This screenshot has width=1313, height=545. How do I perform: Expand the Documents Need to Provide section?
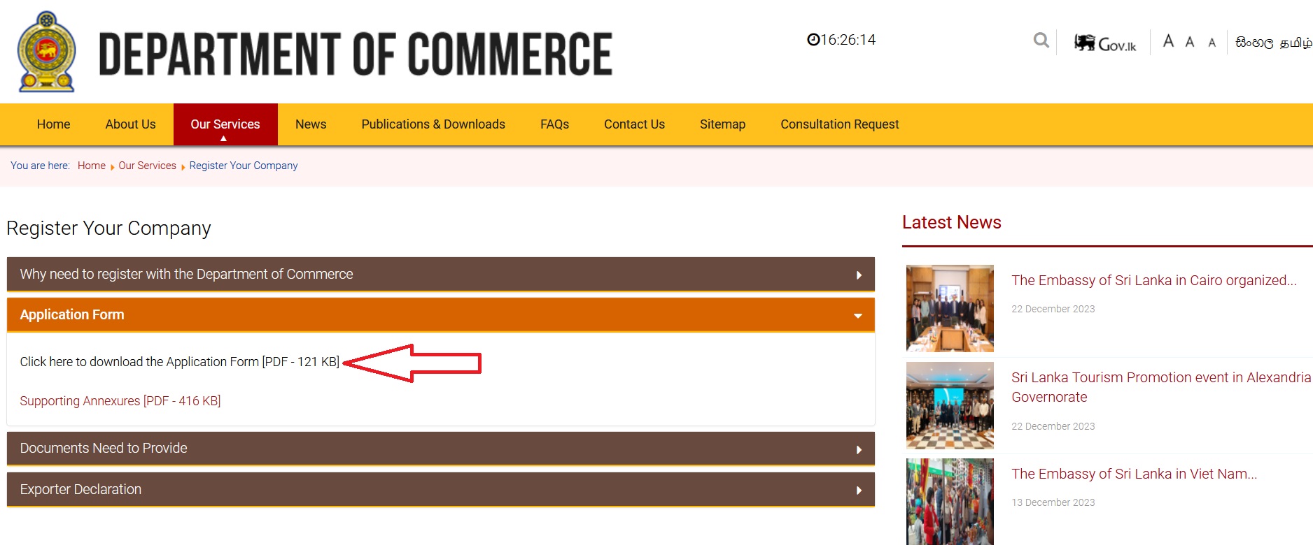[x=441, y=448]
